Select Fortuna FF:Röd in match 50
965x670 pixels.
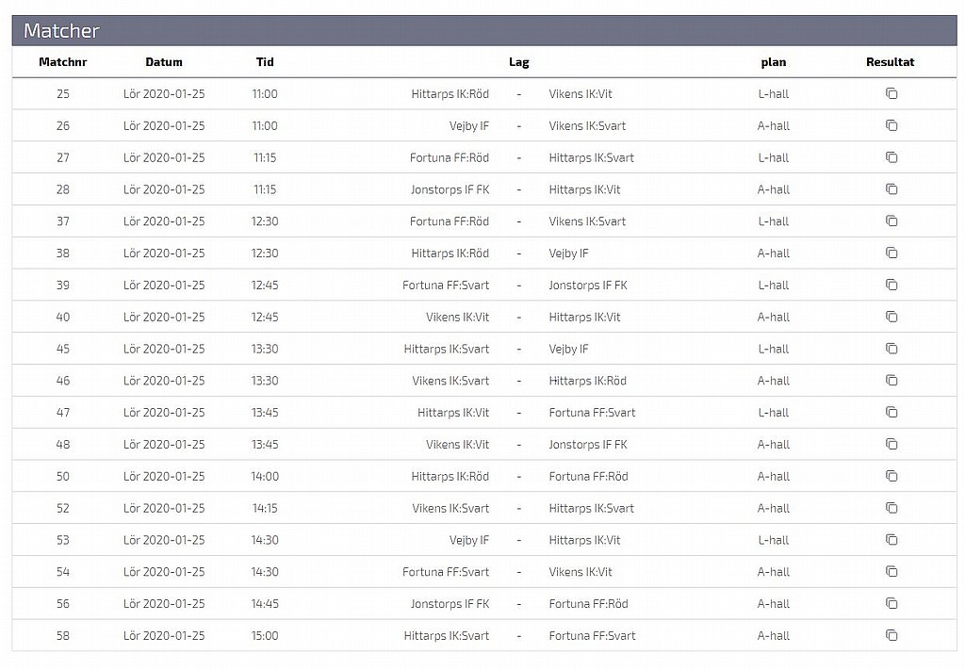coord(588,477)
